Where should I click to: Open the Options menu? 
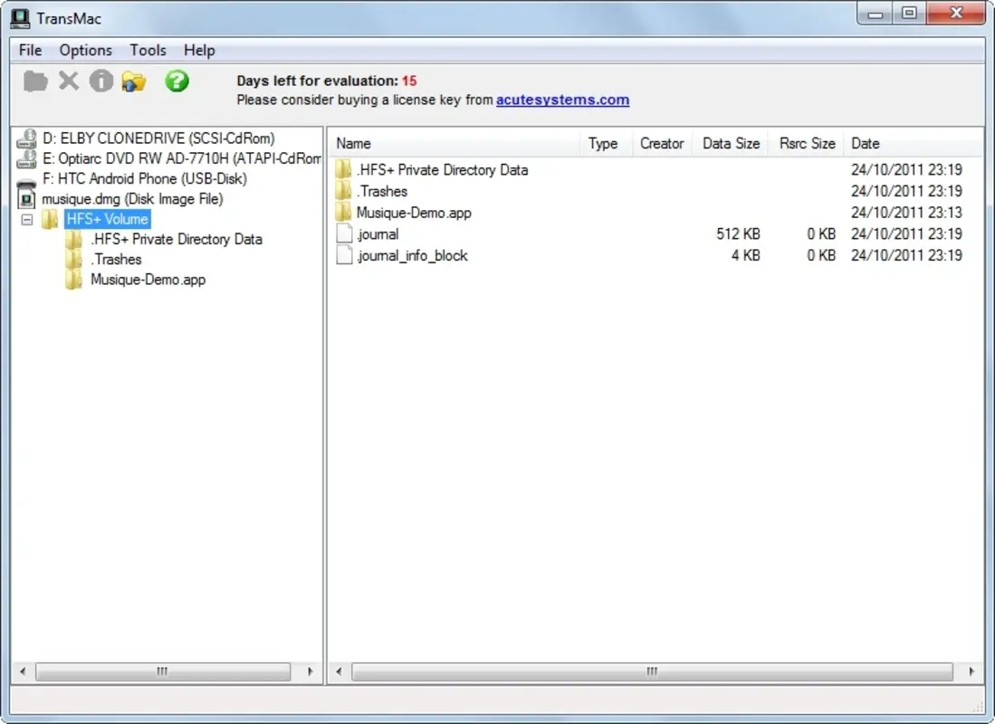coord(85,50)
